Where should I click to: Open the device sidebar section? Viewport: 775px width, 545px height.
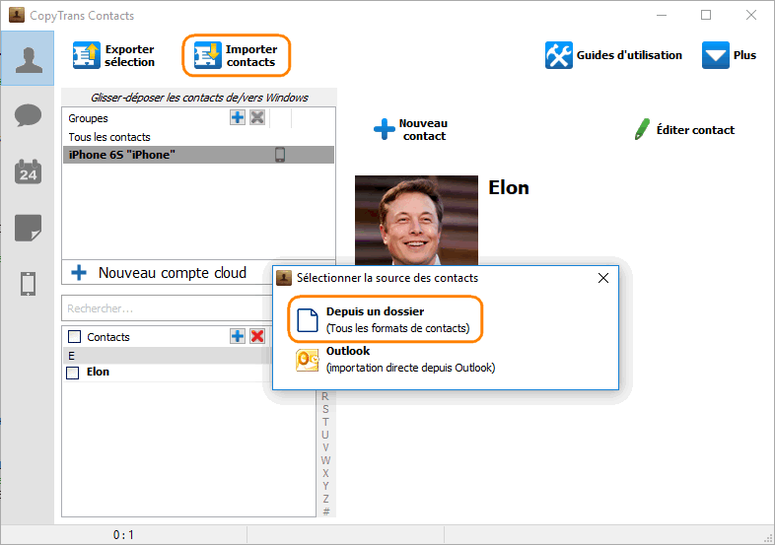28,284
